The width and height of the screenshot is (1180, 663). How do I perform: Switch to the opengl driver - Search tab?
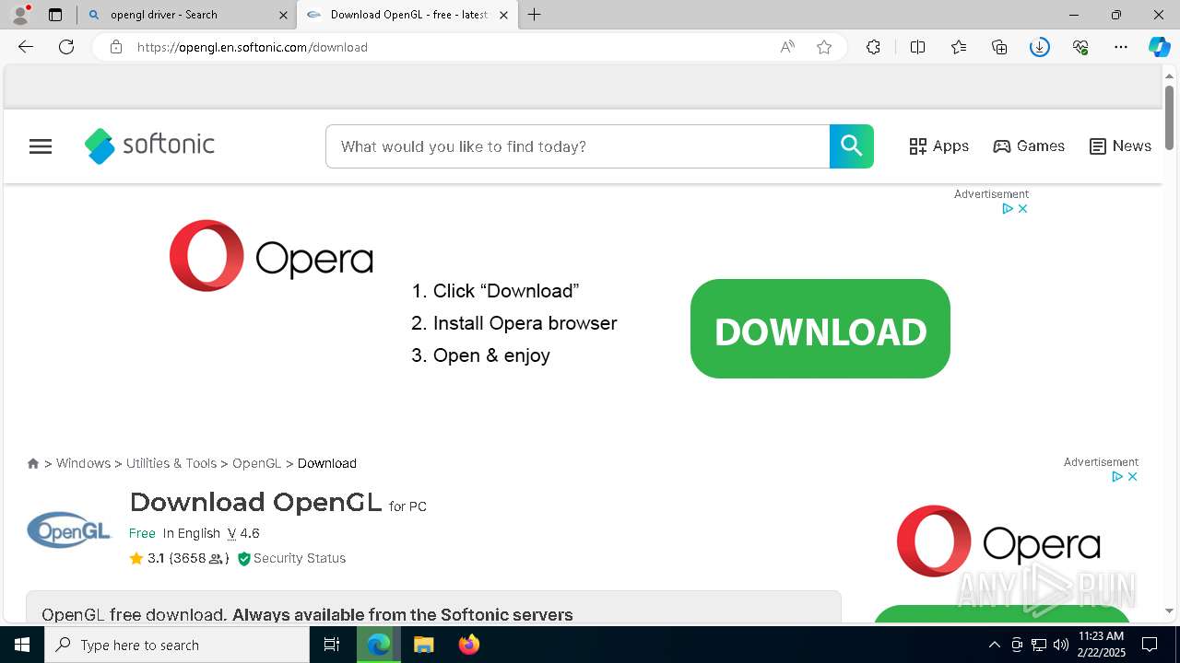pos(186,15)
